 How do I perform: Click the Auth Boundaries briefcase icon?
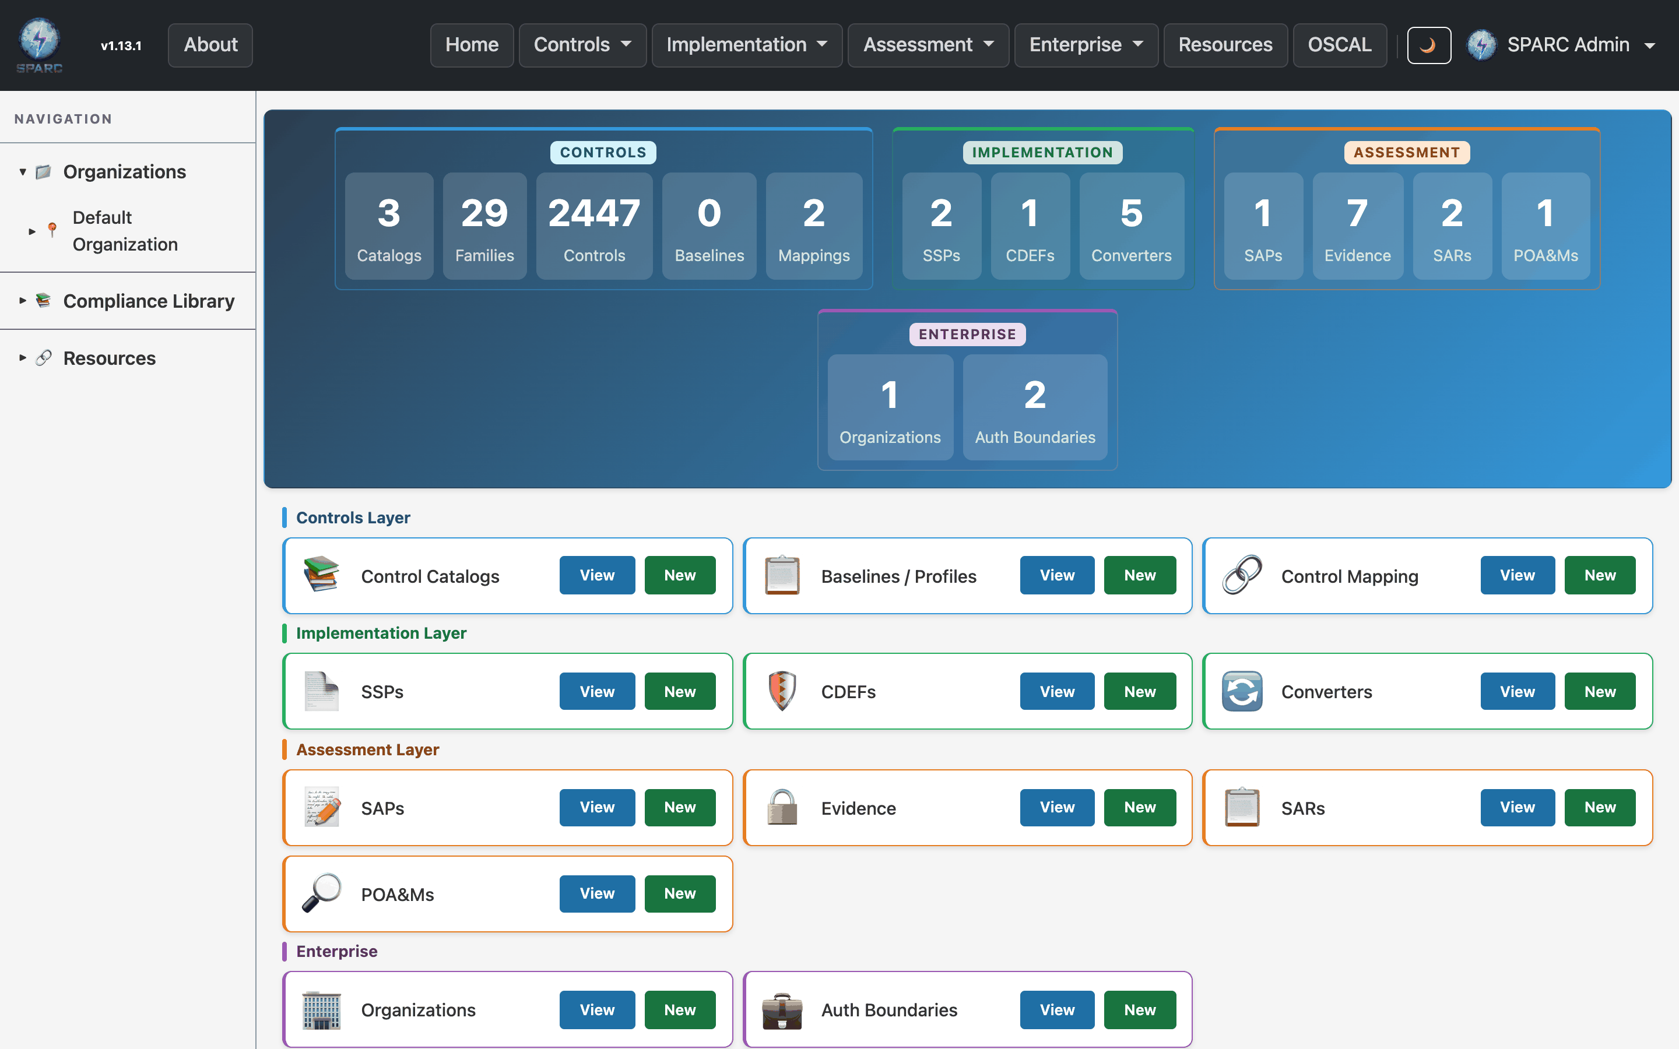782,1010
